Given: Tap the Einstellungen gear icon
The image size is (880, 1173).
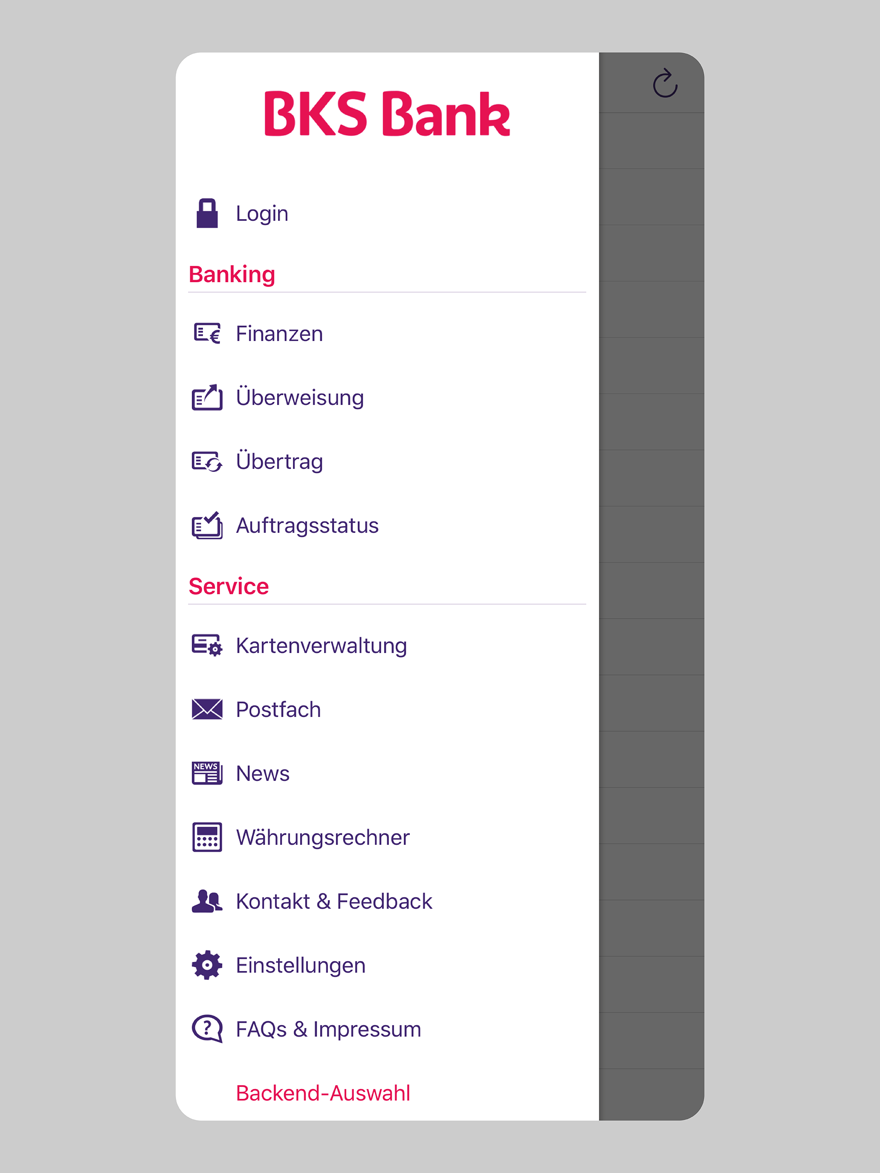Looking at the screenshot, I should tap(207, 965).
